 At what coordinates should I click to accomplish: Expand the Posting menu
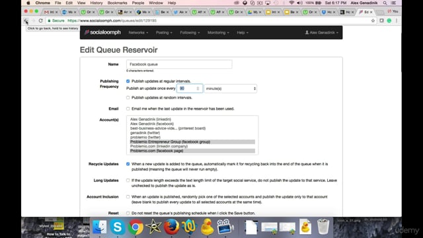(164, 32)
